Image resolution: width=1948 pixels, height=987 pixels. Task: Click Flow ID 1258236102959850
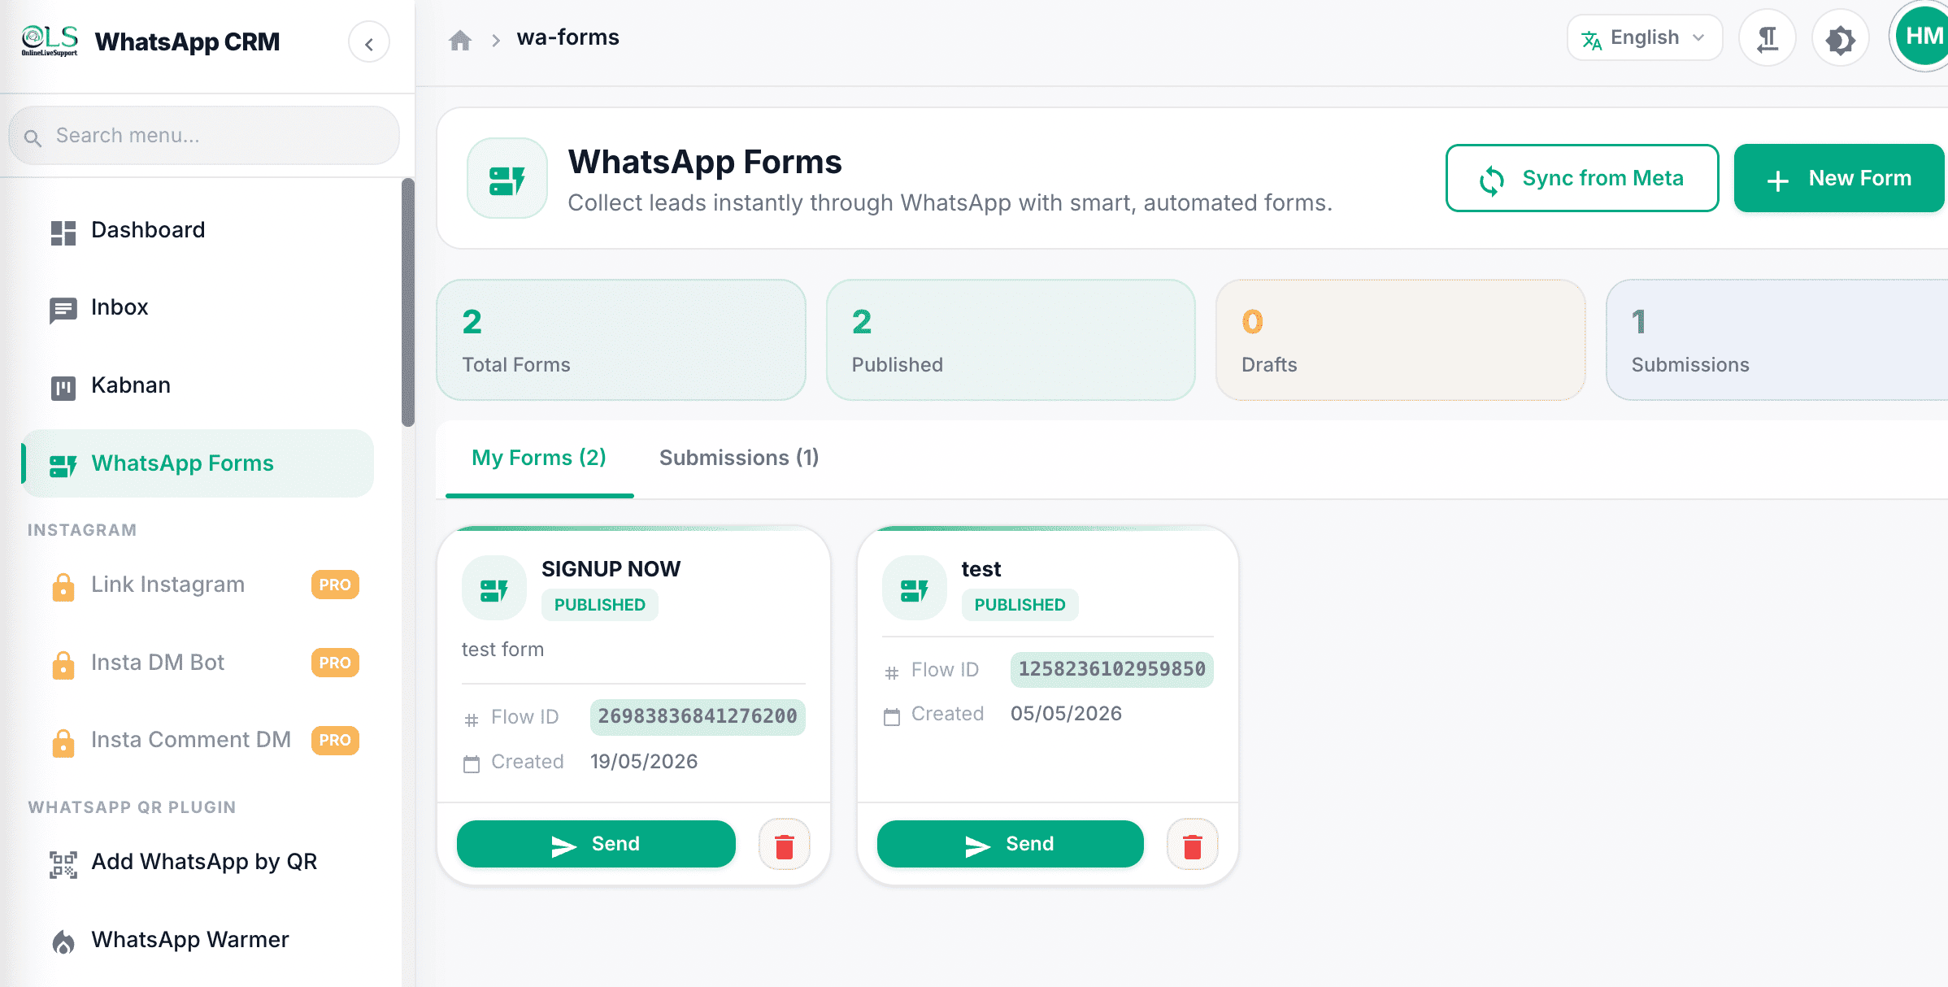click(1112, 670)
